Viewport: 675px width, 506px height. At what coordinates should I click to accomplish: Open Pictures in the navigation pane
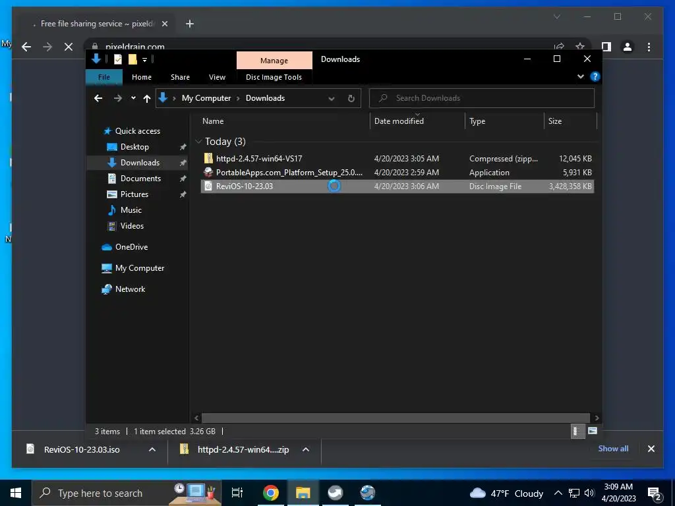pyautogui.click(x=134, y=194)
